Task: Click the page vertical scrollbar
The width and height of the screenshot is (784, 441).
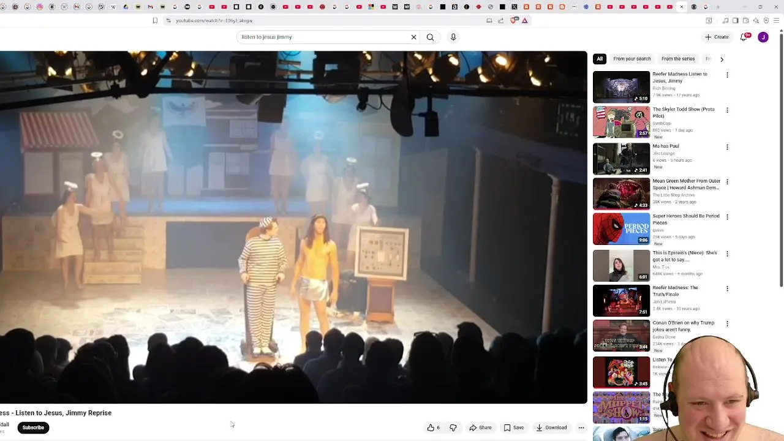Action: pos(781,159)
